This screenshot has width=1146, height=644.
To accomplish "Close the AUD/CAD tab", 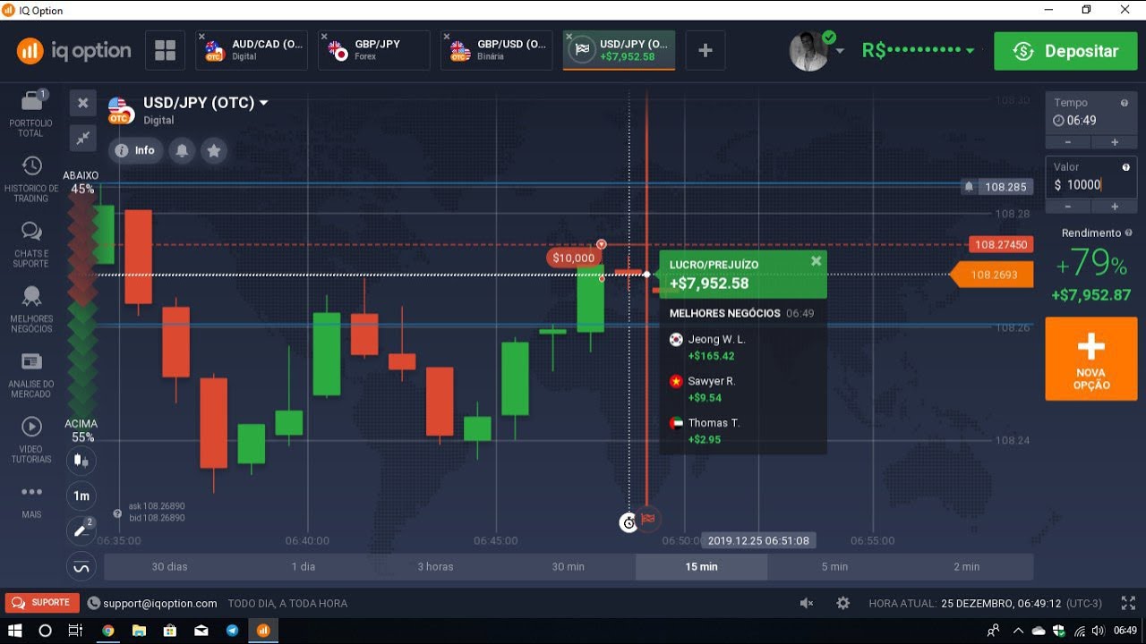I will tap(202, 37).
